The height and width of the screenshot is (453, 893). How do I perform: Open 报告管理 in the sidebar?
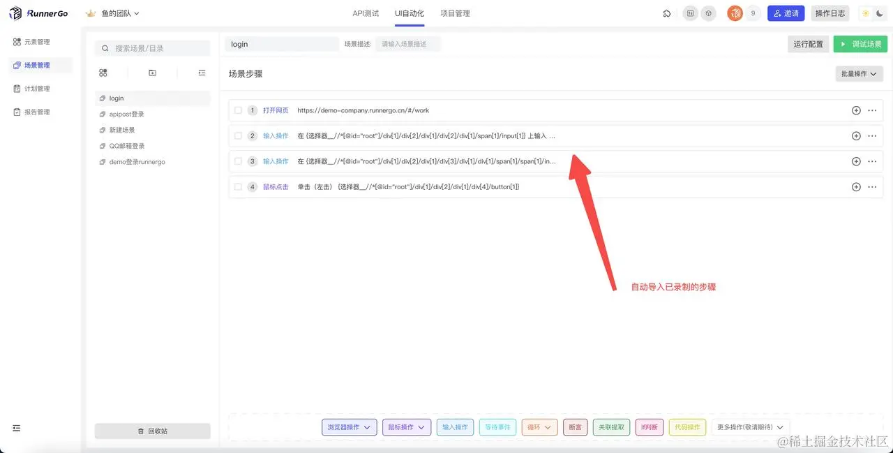coord(41,112)
